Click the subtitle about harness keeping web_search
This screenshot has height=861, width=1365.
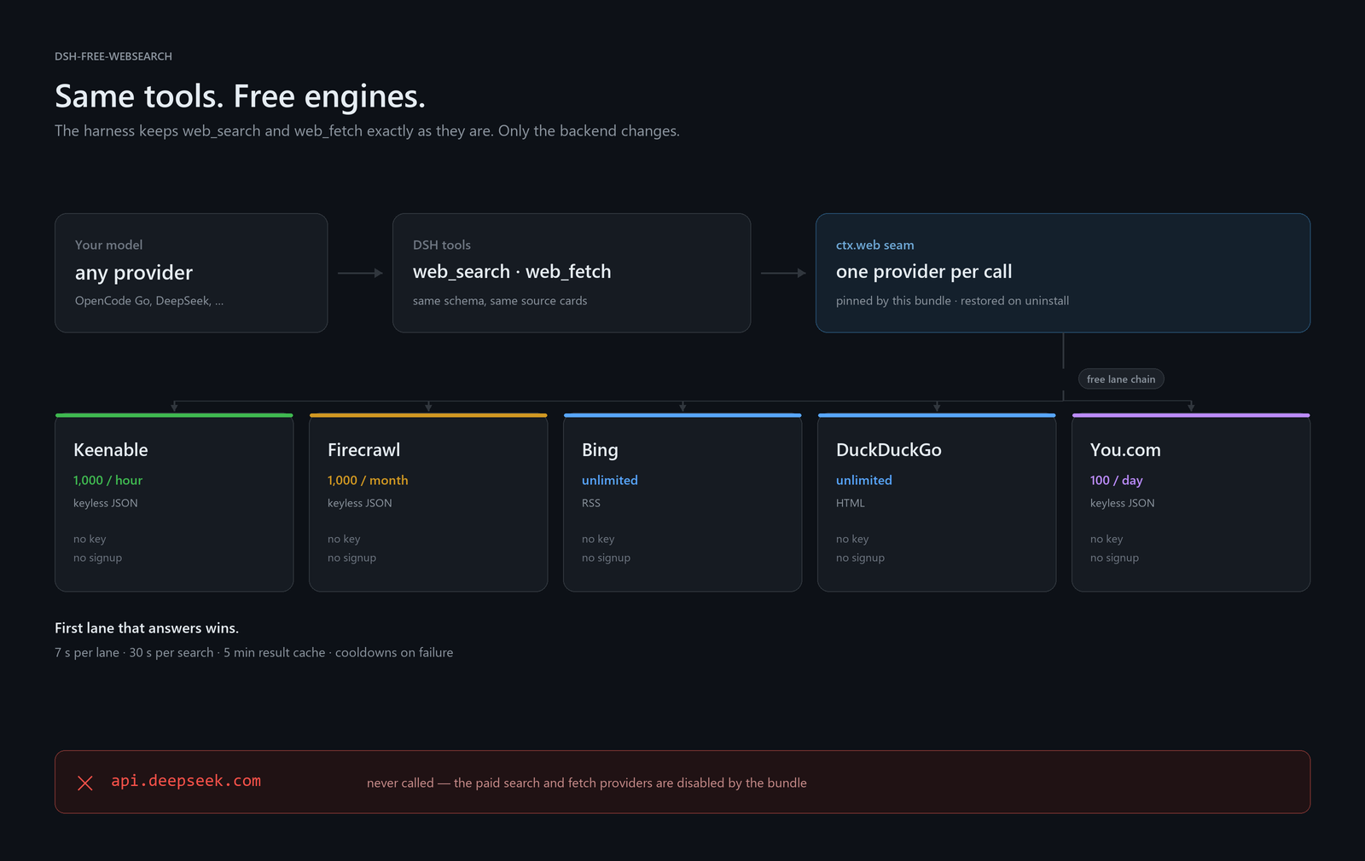[x=367, y=131]
